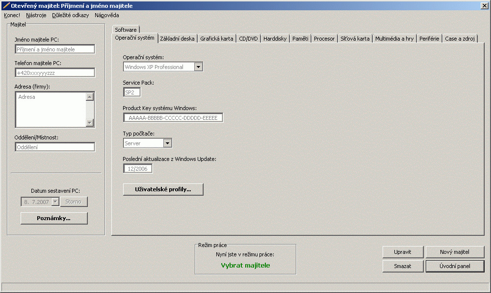Click the Windows XP Professional combo box
The image size is (491, 293).
click(163, 67)
